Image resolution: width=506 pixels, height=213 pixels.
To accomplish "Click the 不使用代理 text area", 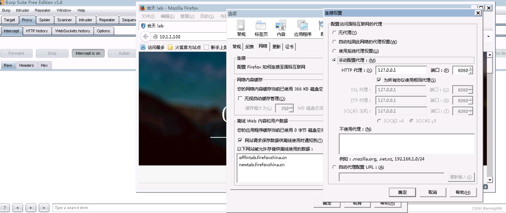I will point(407,144).
